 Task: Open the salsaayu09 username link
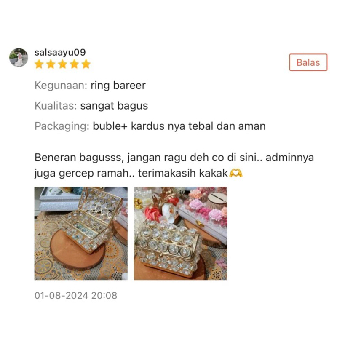pos(60,52)
